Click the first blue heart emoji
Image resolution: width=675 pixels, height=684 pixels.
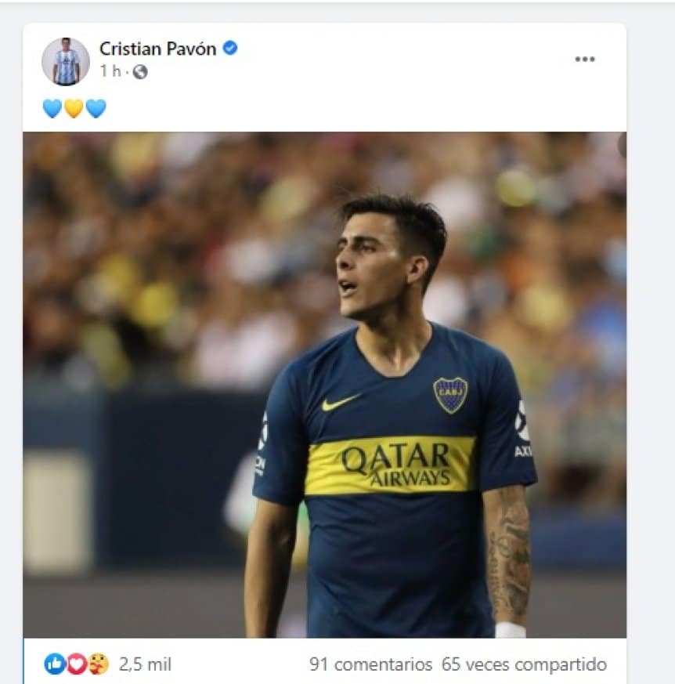[x=52, y=108]
